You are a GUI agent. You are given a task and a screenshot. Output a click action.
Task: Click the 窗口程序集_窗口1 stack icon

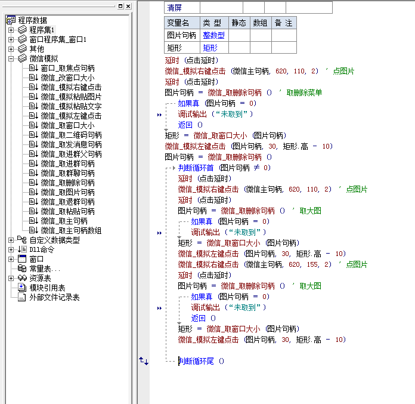(x=22, y=39)
